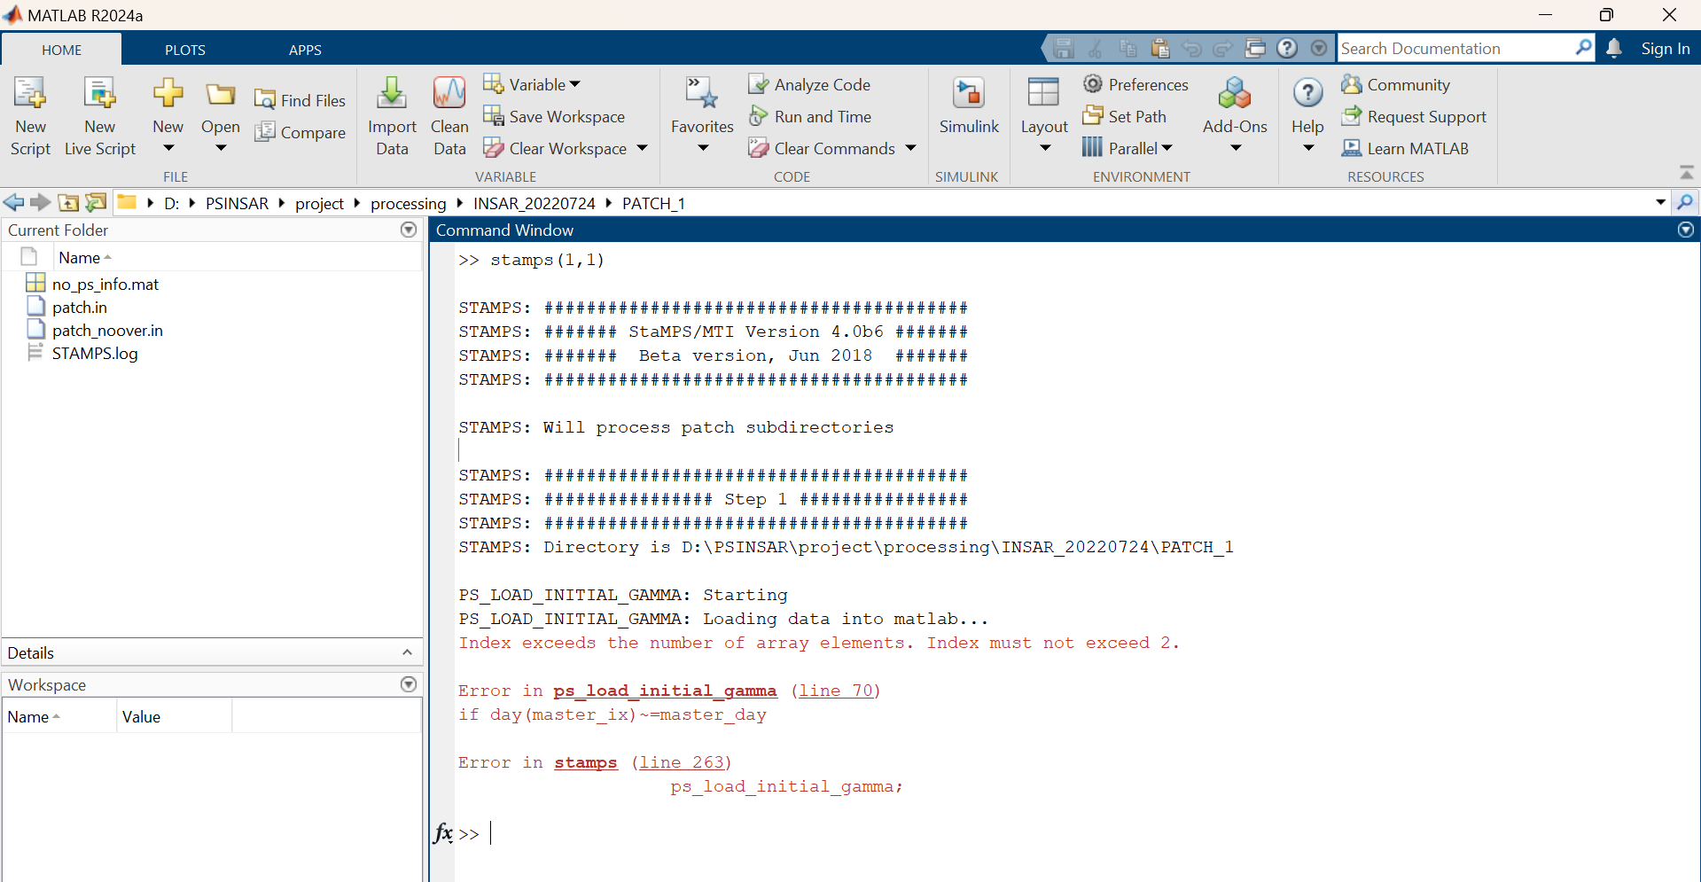The width and height of the screenshot is (1701, 882).
Task: Click Clear Commands
Action: pos(822,148)
